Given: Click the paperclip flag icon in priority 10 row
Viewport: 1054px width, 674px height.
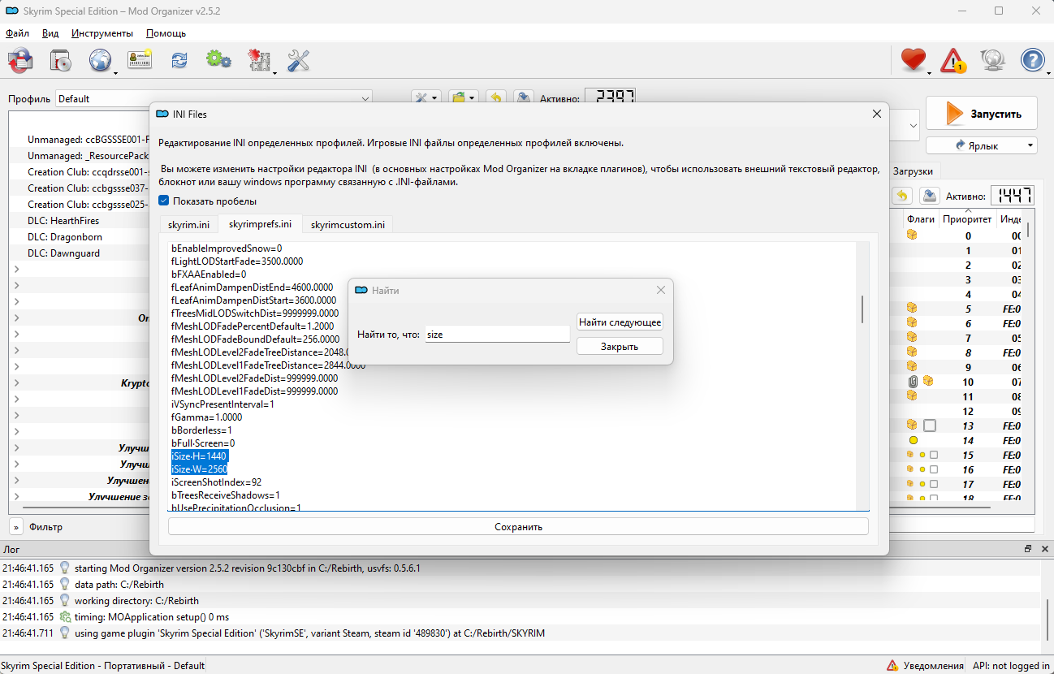Looking at the screenshot, I should tap(914, 382).
